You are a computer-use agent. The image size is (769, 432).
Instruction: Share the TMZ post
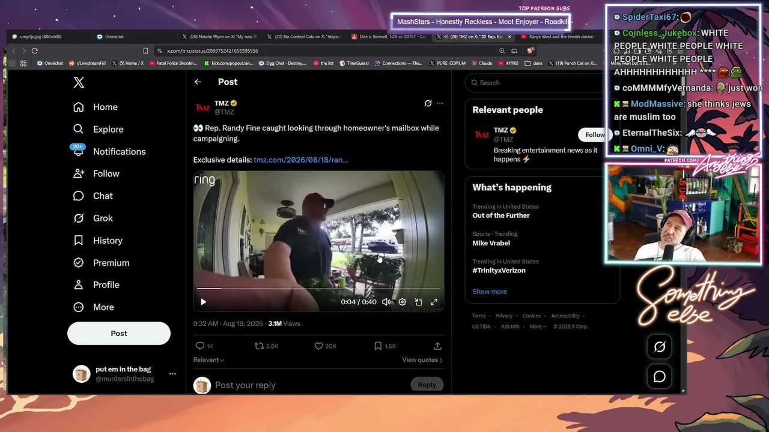pyautogui.click(x=437, y=346)
